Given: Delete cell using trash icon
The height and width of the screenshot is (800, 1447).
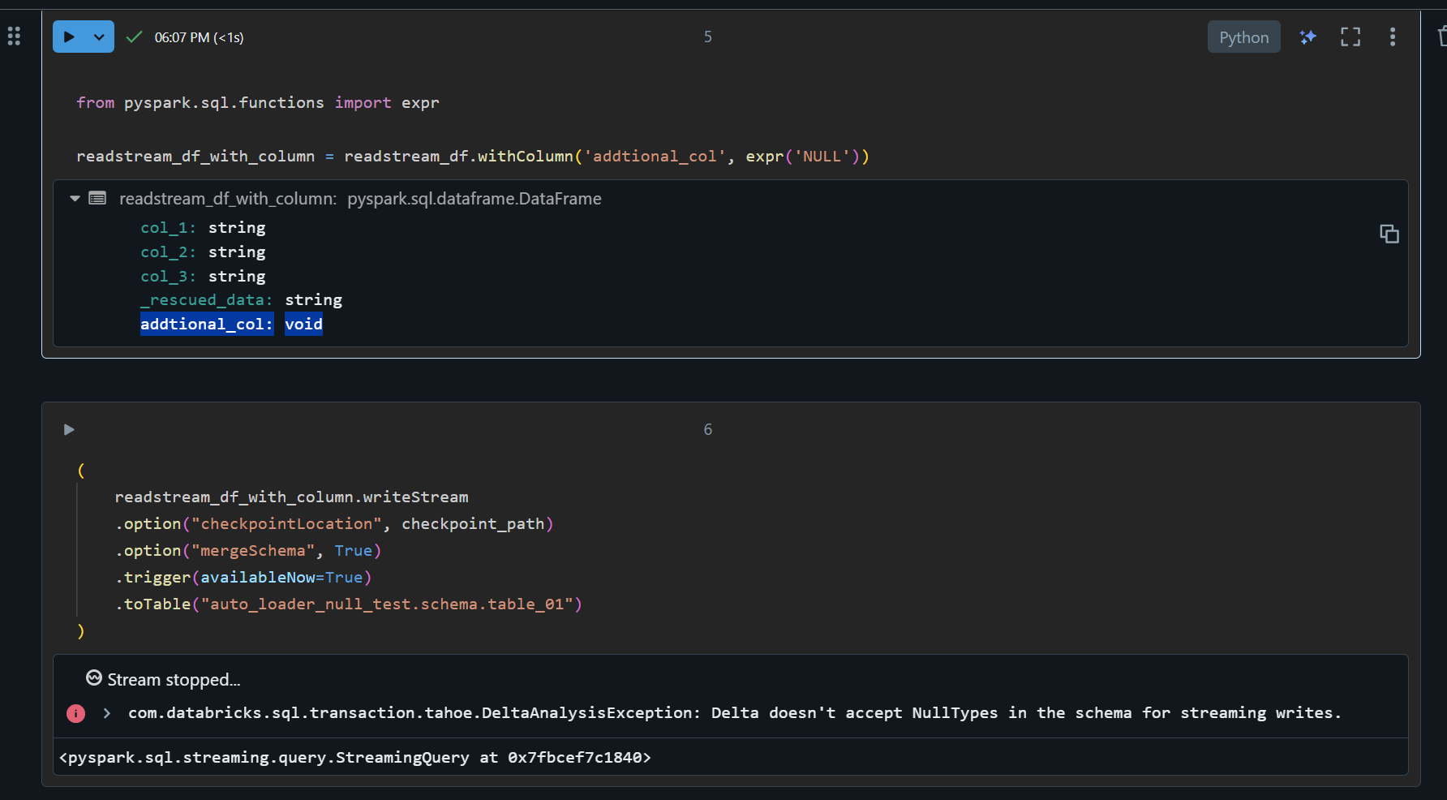Looking at the screenshot, I should click(x=1441, y=36).
